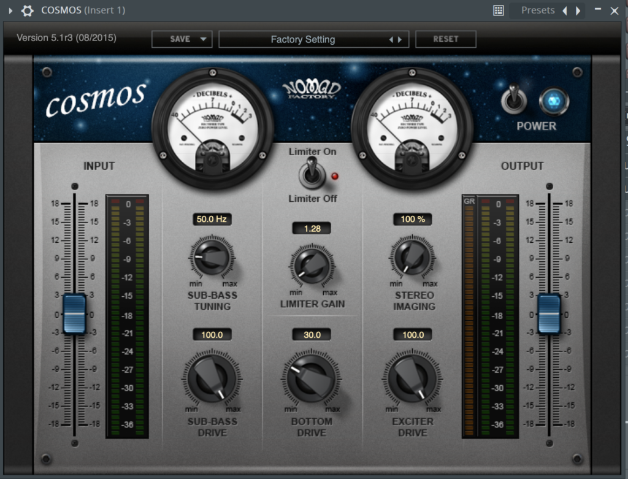Screen dimensions: 628x479
Task: Click the COSMOS (Insert 1) window title
Action: 83,10
